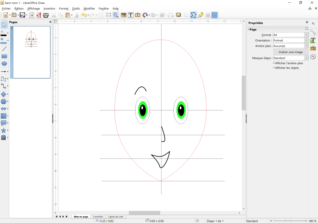Click the blue fill color swatch
Screen dimensions: 318x223
[x=4, y=43]
